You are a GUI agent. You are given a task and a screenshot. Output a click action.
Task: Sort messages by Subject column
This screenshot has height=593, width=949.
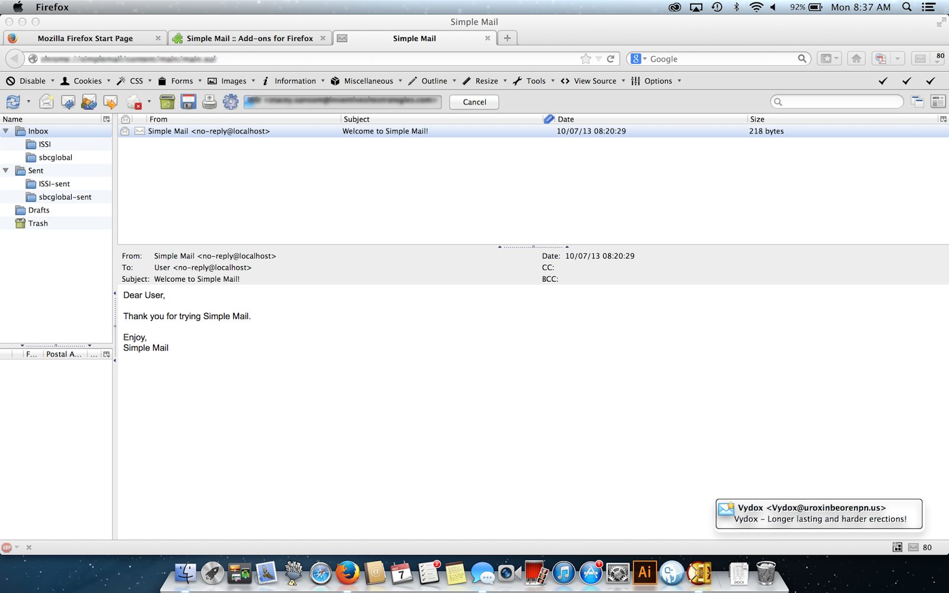point(442,119)
